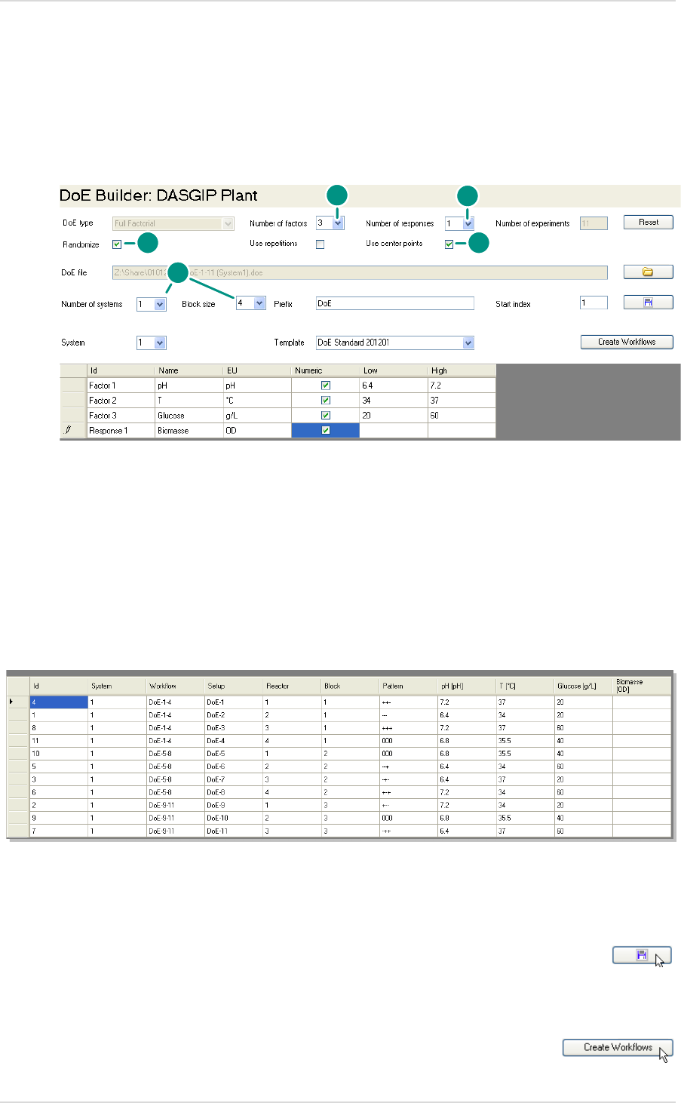Image resolution: width=681 pixels, height=1103 pixels.
Task: Click the High column header
Action: coord(462,370)
